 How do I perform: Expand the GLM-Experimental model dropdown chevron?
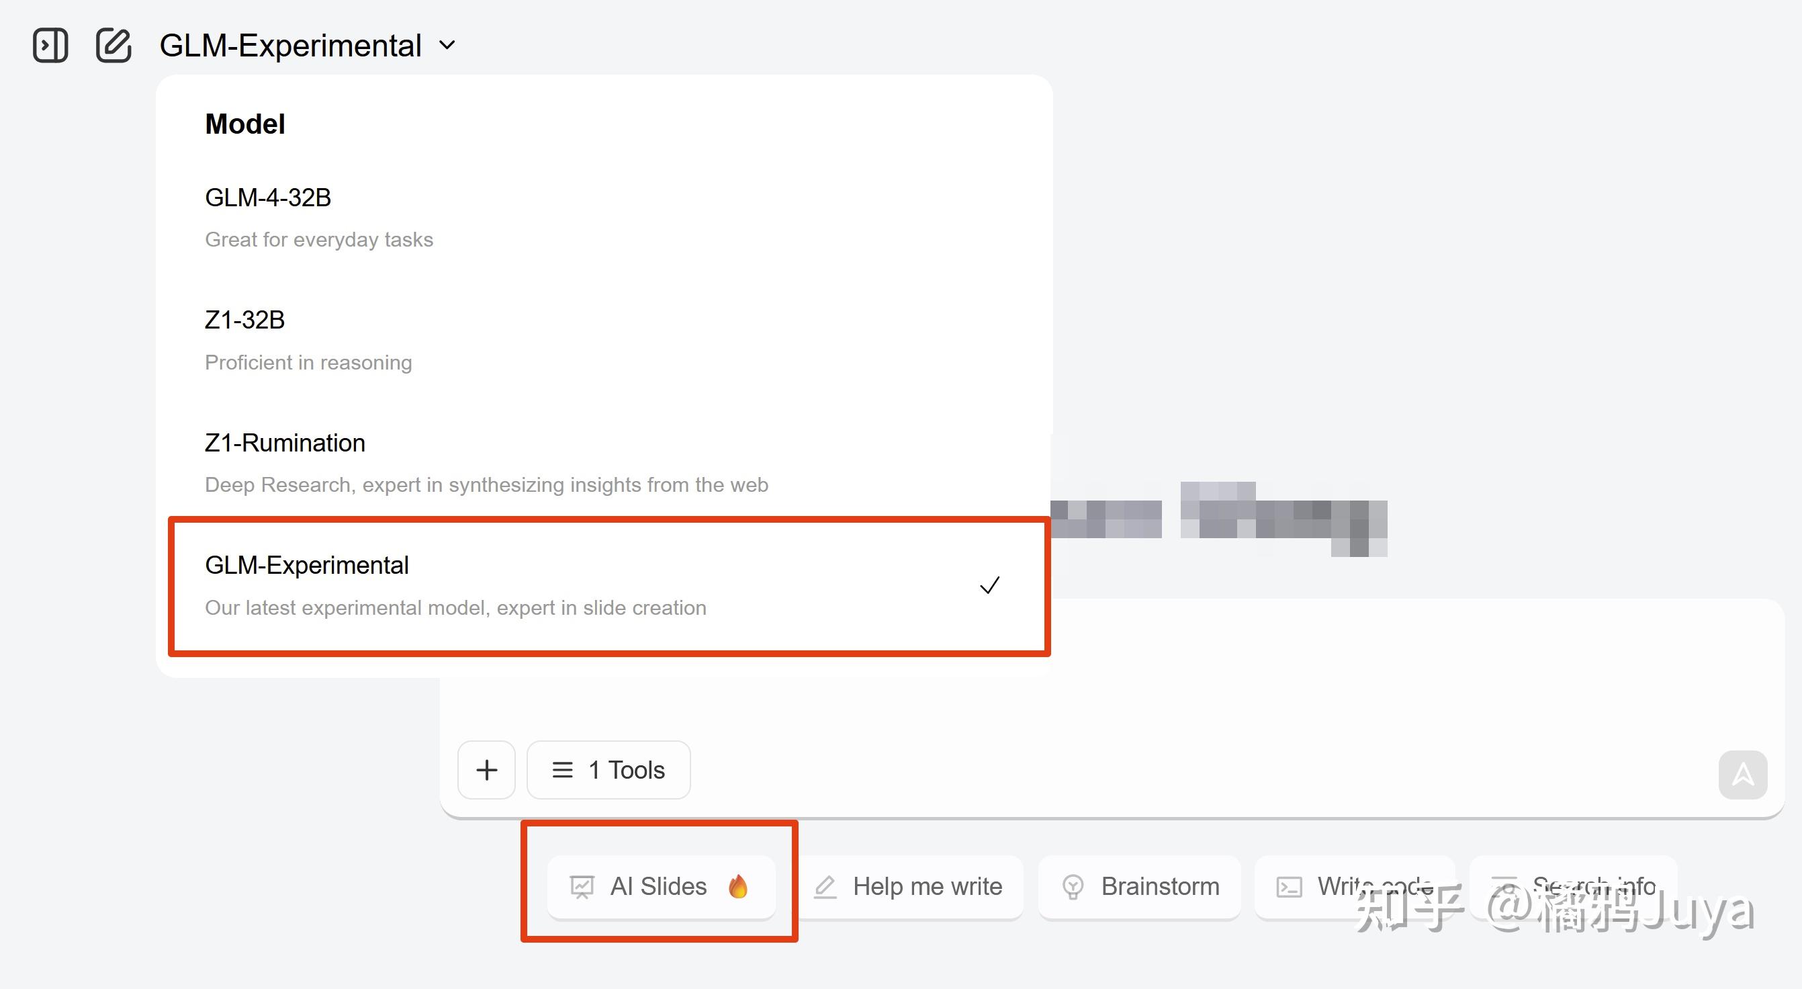coord(447,46)
